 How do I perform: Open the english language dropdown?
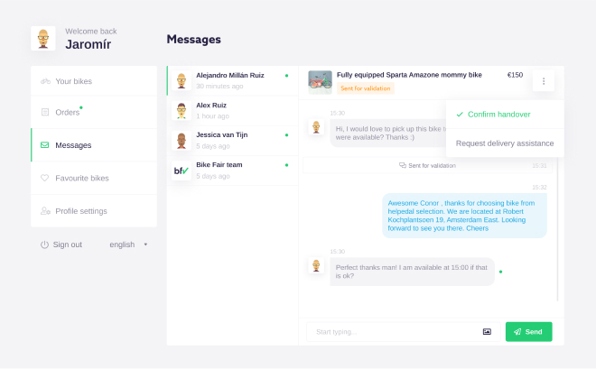click(128, 244)
